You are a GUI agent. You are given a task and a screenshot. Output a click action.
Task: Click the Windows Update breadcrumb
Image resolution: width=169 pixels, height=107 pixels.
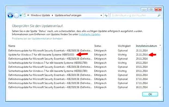40,15
